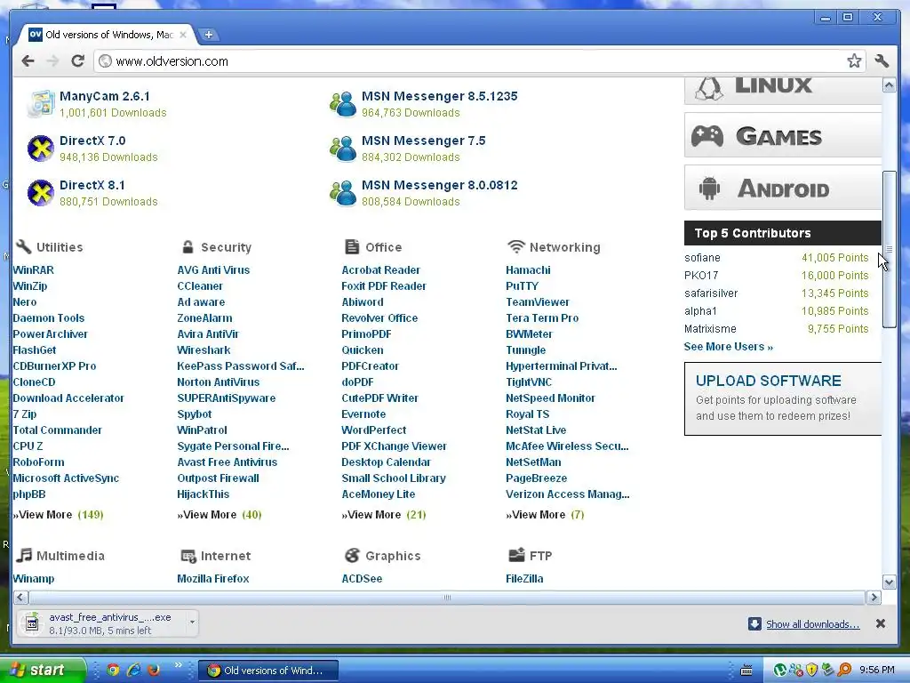The width and height of the screenshot is (910, 683).
Task: Launch Chrome from the quick launch bar
Action: coord(113,670)
